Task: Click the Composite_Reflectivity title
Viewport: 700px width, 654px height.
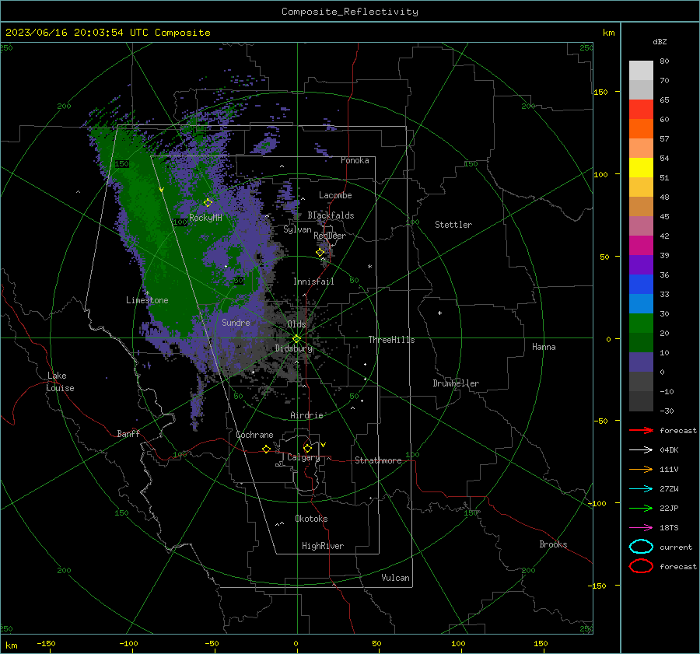Action: point(350,12)
